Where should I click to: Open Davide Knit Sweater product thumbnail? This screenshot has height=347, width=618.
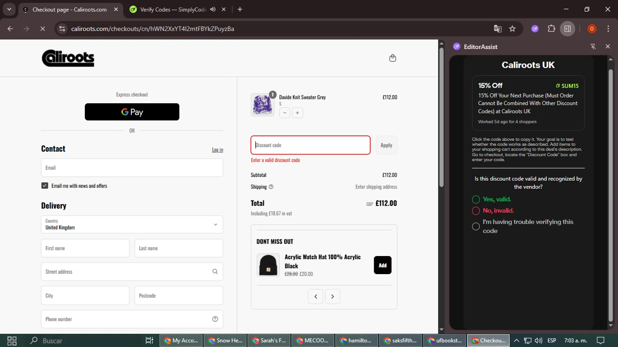click(x=262, y=105)
